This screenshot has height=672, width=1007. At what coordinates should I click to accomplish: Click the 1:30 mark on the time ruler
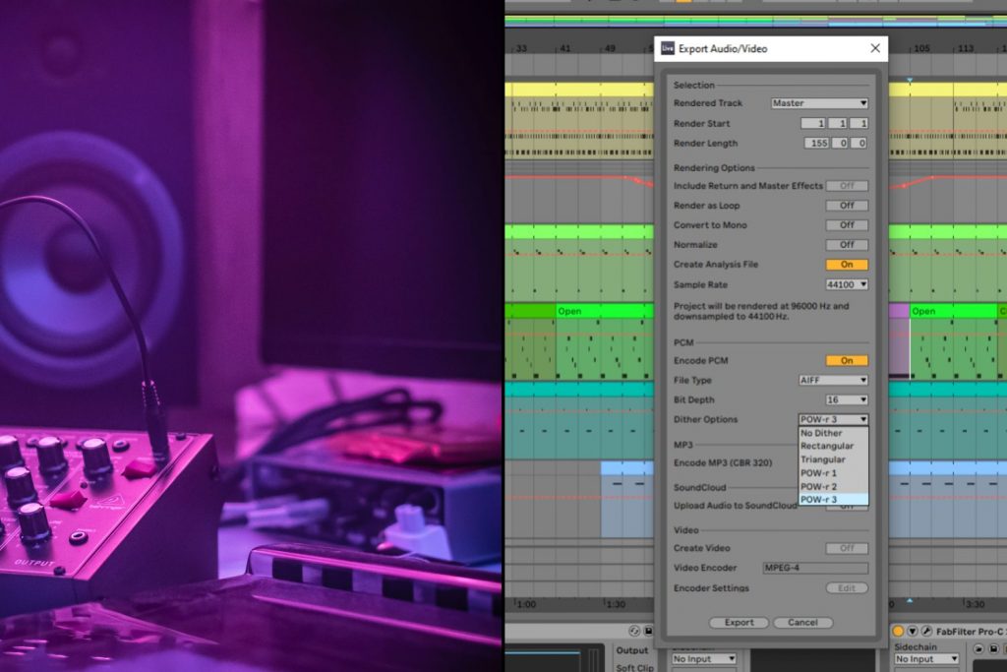(616, 604)
